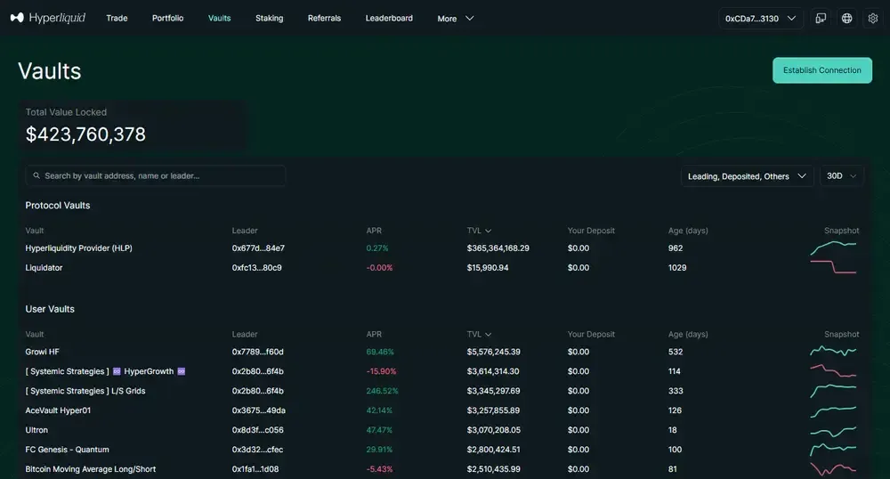Expand the More menu dropdown
Viewport: 890px width, 479px height.
click(x=456, y=18)
